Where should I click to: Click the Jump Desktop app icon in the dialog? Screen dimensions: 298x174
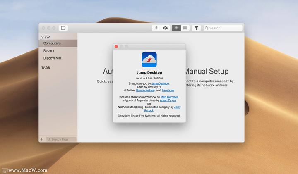(x=149, y=60)
